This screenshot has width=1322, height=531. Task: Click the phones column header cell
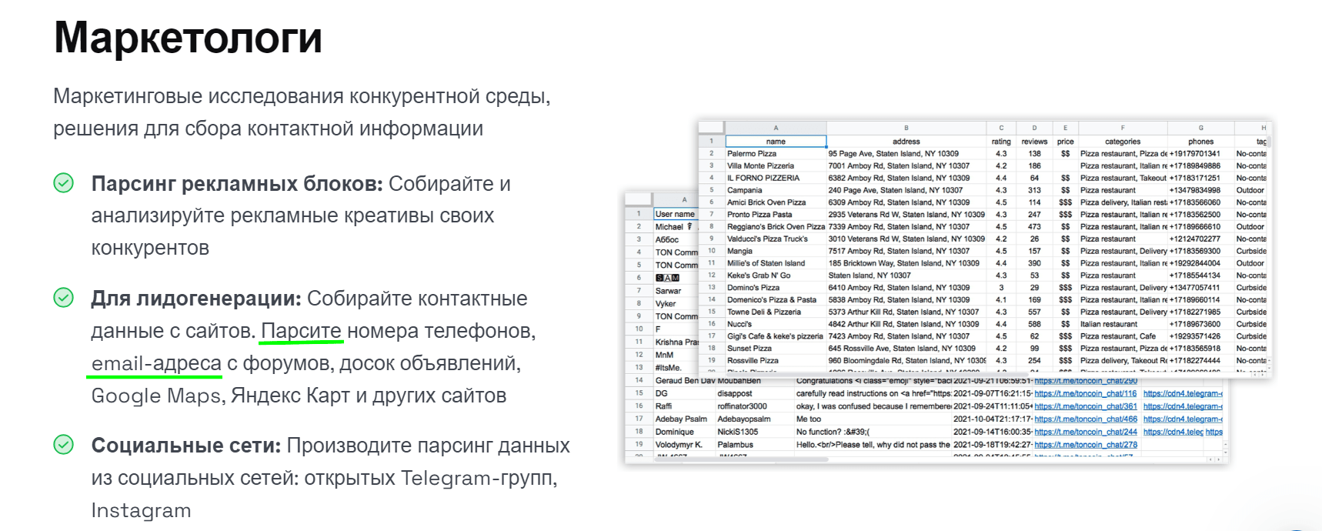pos(1200,142)
